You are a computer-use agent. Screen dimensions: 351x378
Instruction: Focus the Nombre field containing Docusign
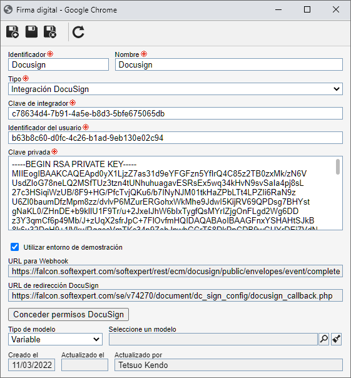(229, 64)
